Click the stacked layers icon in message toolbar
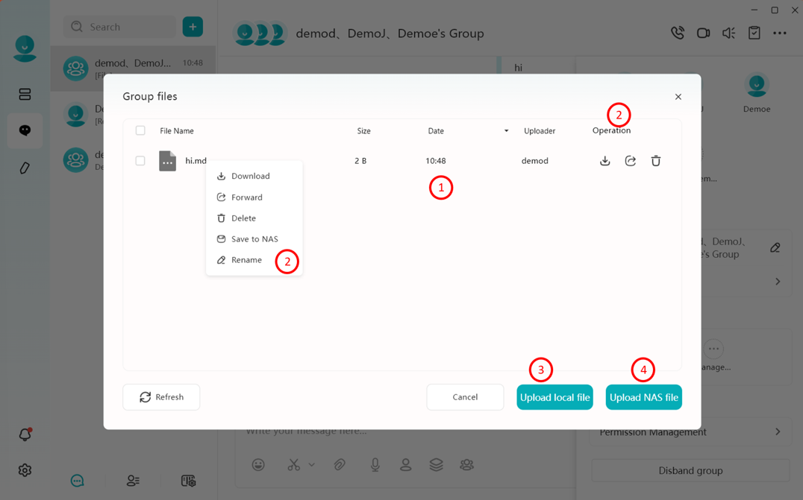 pos(436,464)
